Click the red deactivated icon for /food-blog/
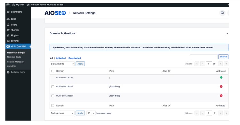The height and width of the screenshot is (125, 240). 221,86
